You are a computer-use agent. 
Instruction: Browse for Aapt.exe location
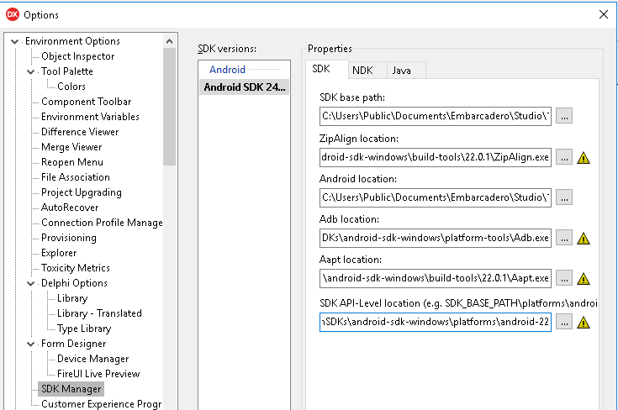(x=564, y=279)
